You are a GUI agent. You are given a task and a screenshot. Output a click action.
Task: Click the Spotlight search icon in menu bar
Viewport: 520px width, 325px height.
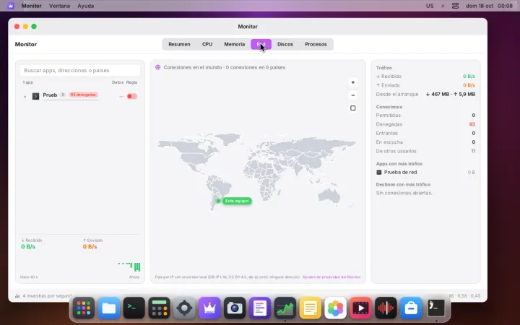[443, 6]
